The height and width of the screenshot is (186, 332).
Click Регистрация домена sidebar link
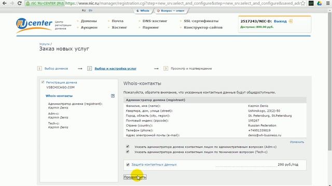pos(62,83)
